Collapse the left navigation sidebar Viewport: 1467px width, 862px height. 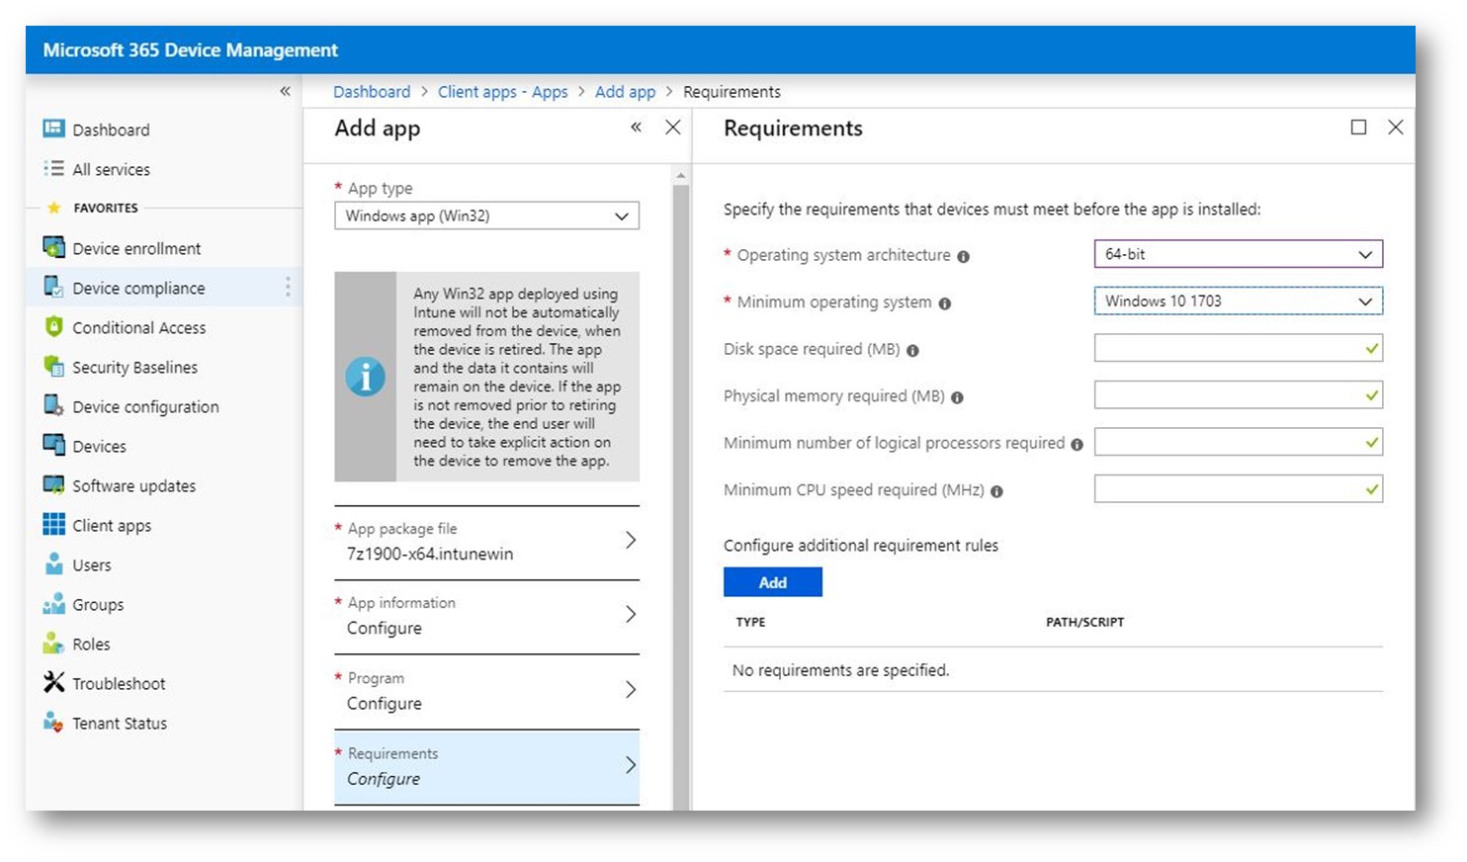click(x=285, y=91)
